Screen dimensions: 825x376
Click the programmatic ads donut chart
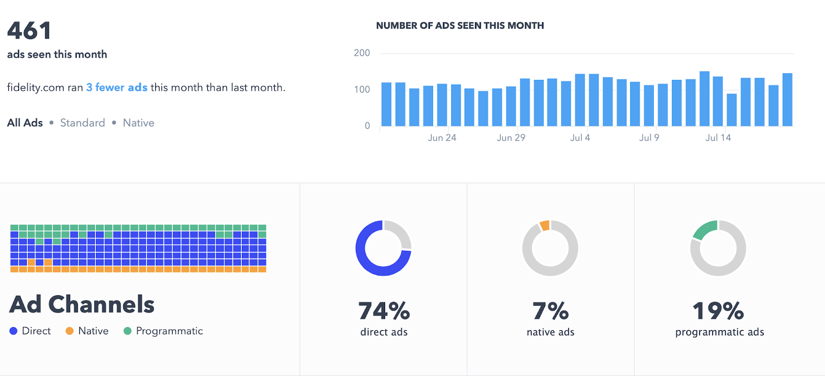tap(718, 248)
